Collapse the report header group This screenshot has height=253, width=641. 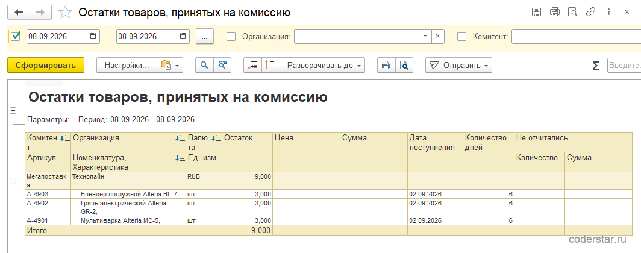point(13,111)
